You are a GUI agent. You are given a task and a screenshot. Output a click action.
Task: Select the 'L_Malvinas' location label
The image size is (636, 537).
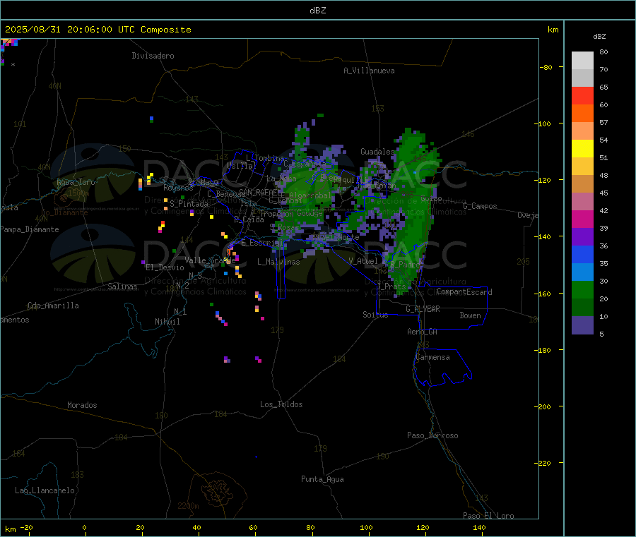coord(278,262)
